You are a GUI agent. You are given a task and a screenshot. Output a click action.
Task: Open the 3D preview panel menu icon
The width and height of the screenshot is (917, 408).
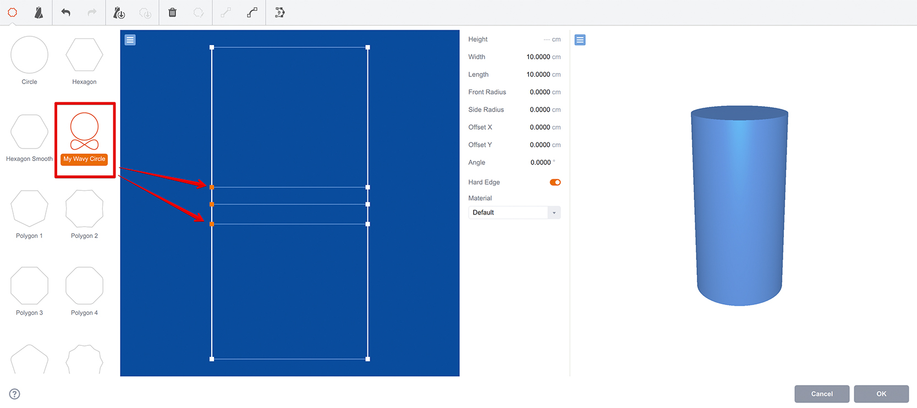point(580,40)
